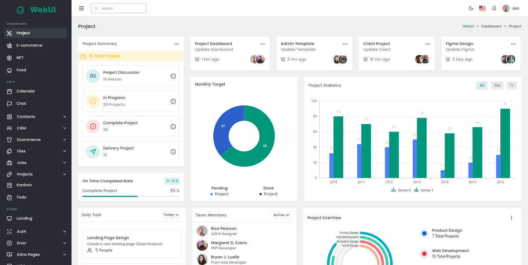Expand CRM submenu in sidebar
Viewport: 528px width, 265px height.
36,128
